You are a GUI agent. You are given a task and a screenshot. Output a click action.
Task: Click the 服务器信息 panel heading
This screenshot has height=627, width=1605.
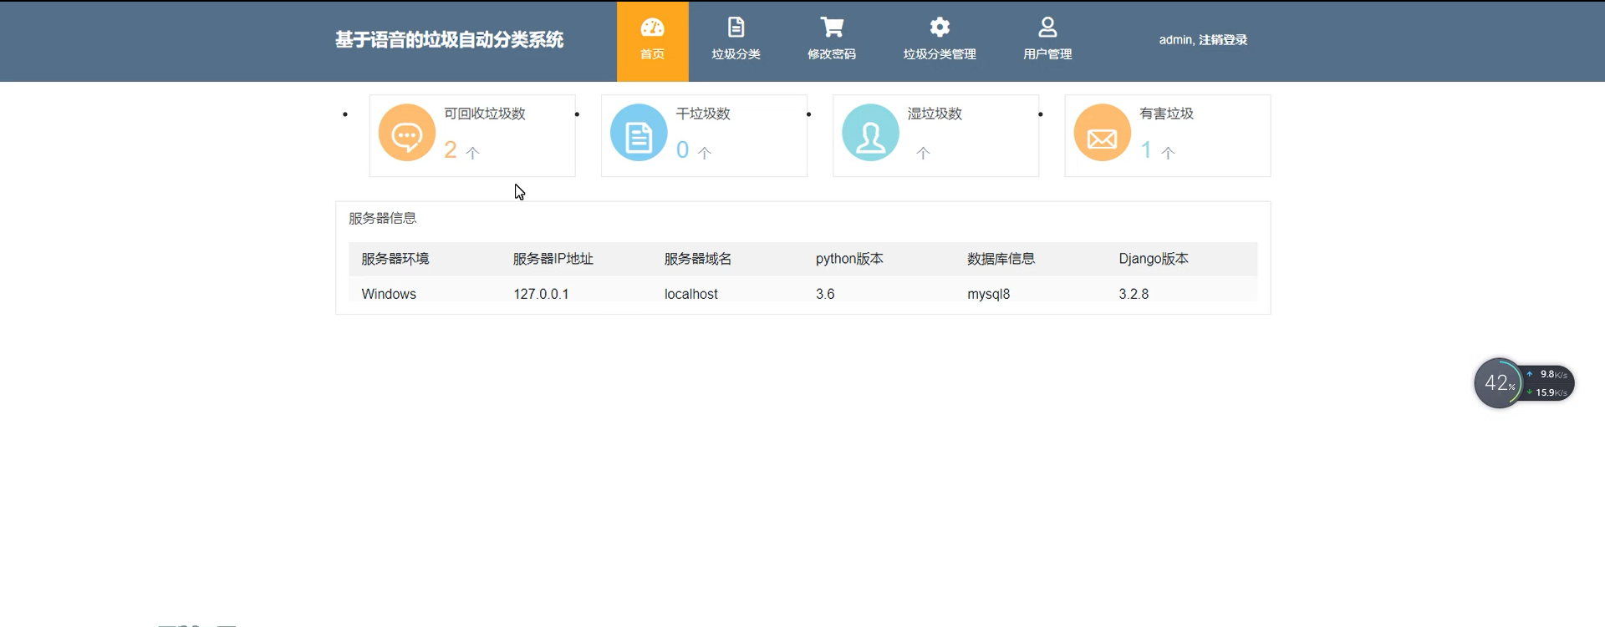click(382, 219)
